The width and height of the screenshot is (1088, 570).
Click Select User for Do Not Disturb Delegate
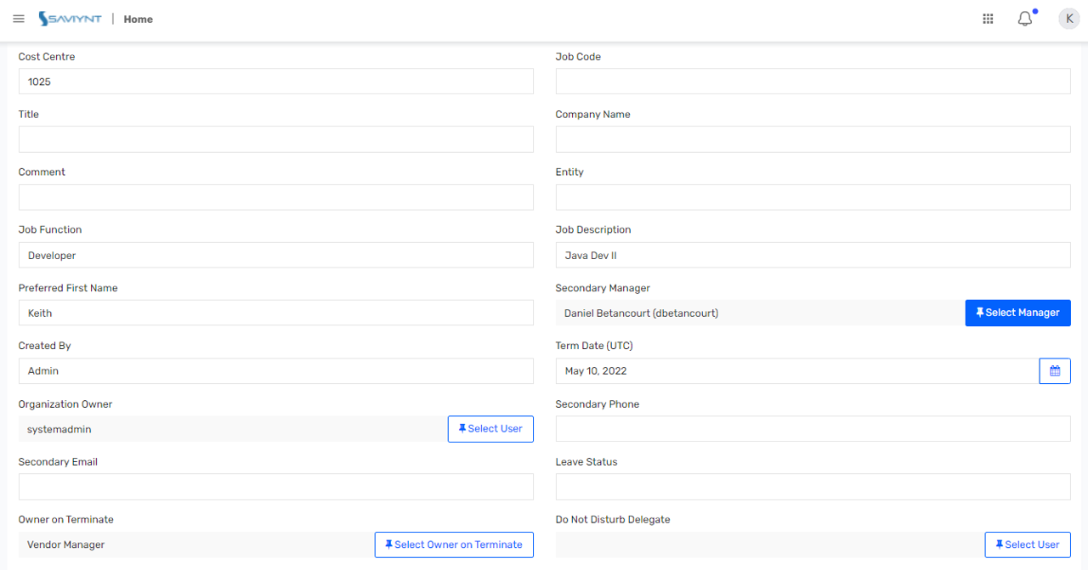click(1028, 545)
